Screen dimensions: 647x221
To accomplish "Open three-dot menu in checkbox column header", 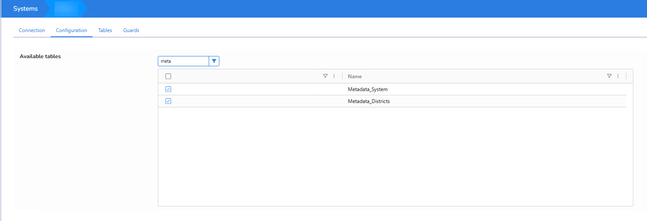I will point(334,76).
